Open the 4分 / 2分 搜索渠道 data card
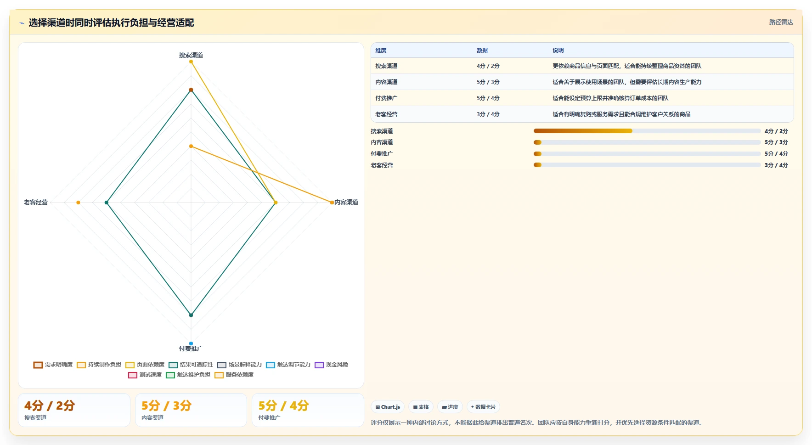The width and height of the screenshot is (812, 445). [74, 410]
